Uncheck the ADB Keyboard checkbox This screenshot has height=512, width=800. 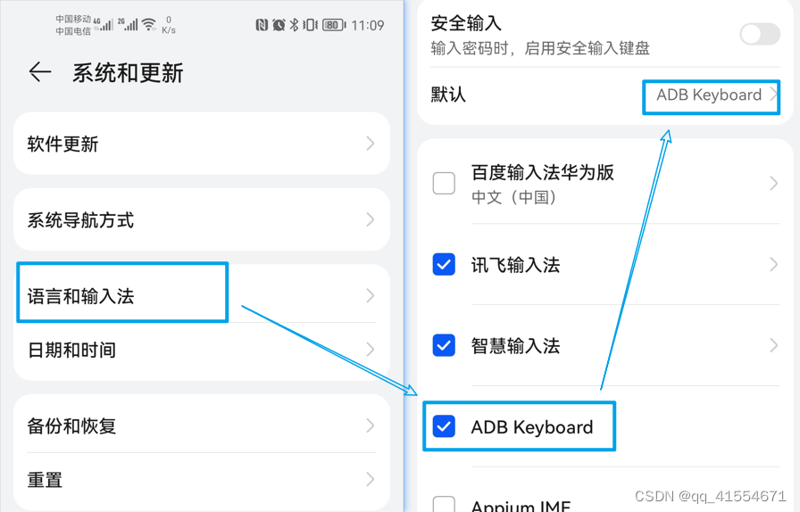click(444, 426)
